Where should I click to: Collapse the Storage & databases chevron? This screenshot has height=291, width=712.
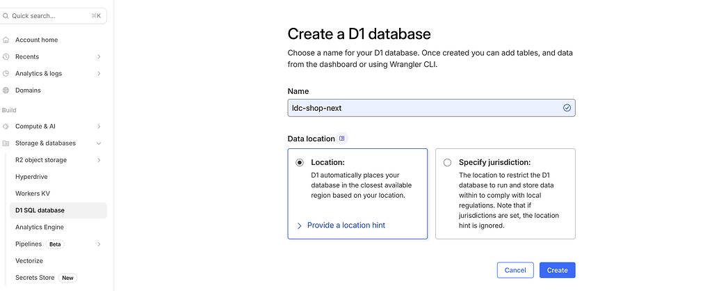click(x=99, y=143)
